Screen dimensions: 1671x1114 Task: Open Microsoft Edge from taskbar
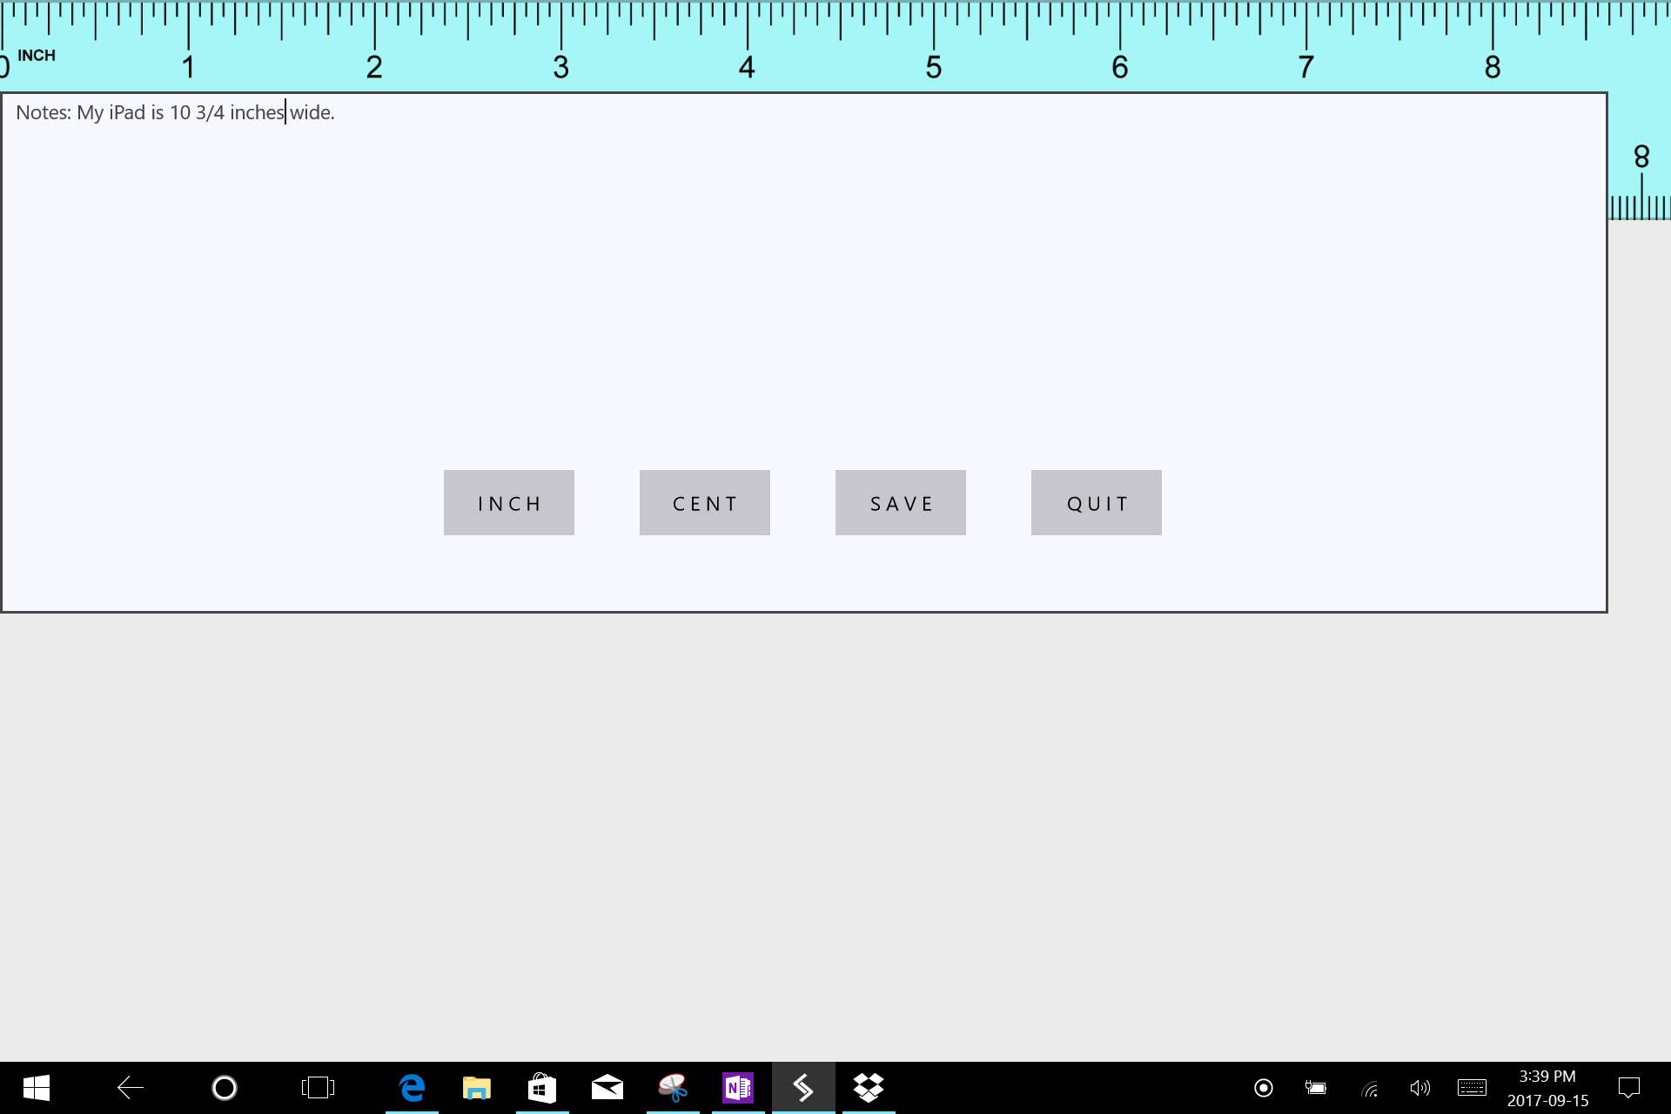(x=412, y=1088)
